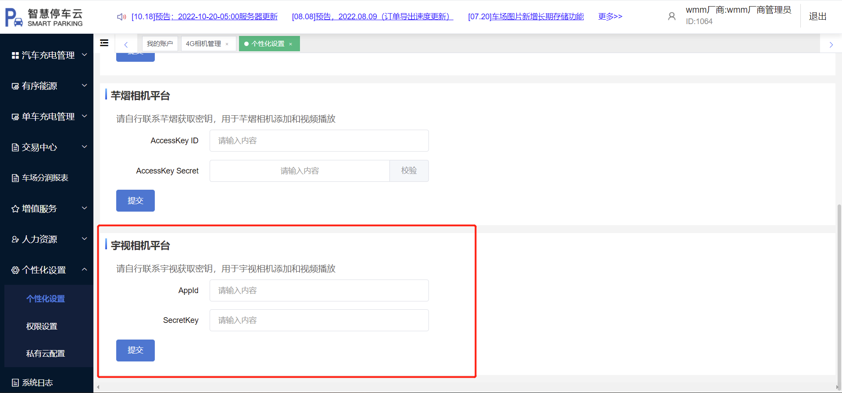The width and height of the screenshot is (842, 393).
Task: Open the 个性化设置 submenu item
Action: (x=46, y=299)
